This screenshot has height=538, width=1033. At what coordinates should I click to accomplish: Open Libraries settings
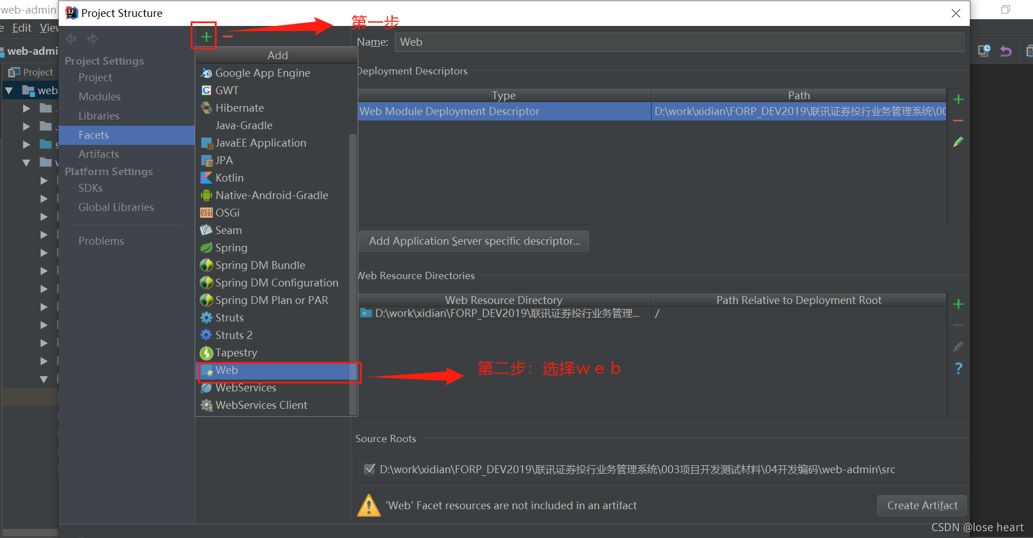coord(99,116)
